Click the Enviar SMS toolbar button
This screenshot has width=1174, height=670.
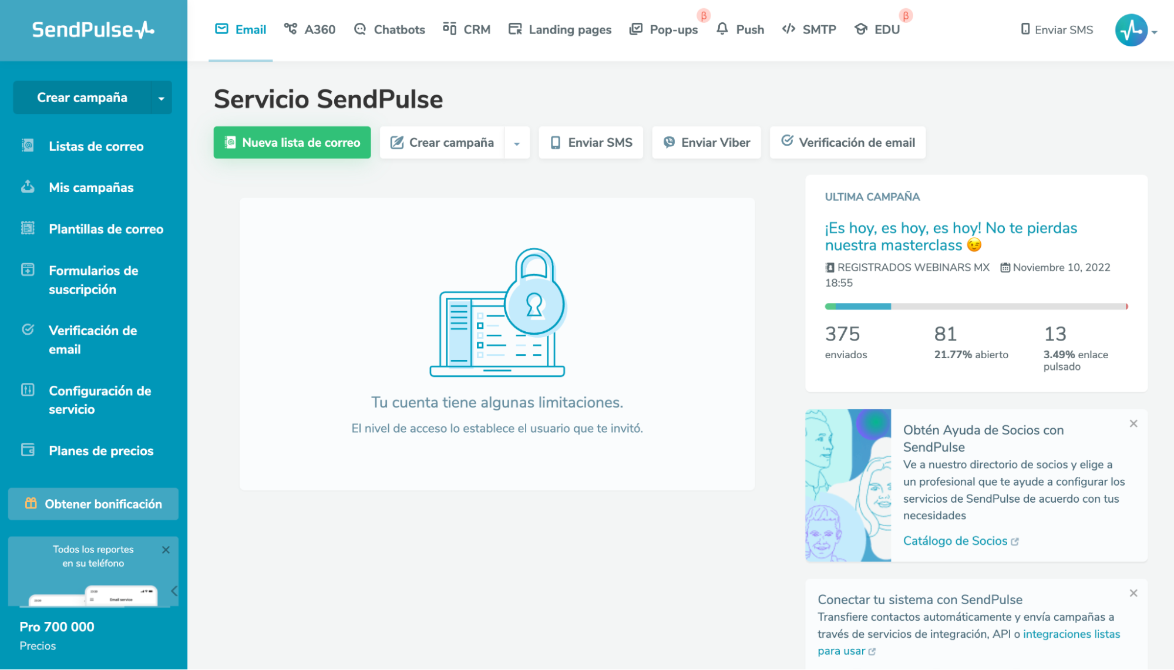(x=591, y=143)
